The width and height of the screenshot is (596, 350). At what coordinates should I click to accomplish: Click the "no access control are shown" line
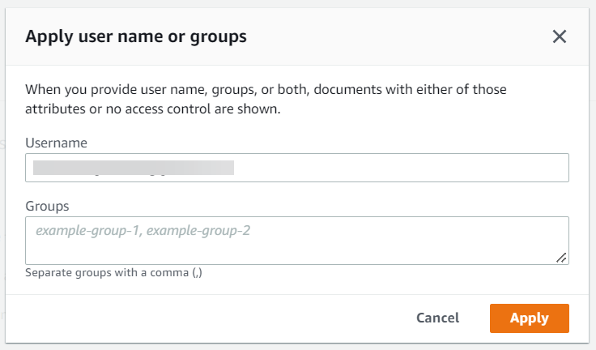click(154, 109)
